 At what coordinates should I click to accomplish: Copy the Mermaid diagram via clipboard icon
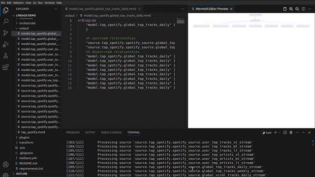pyautogui.click(x=285, y=9)
